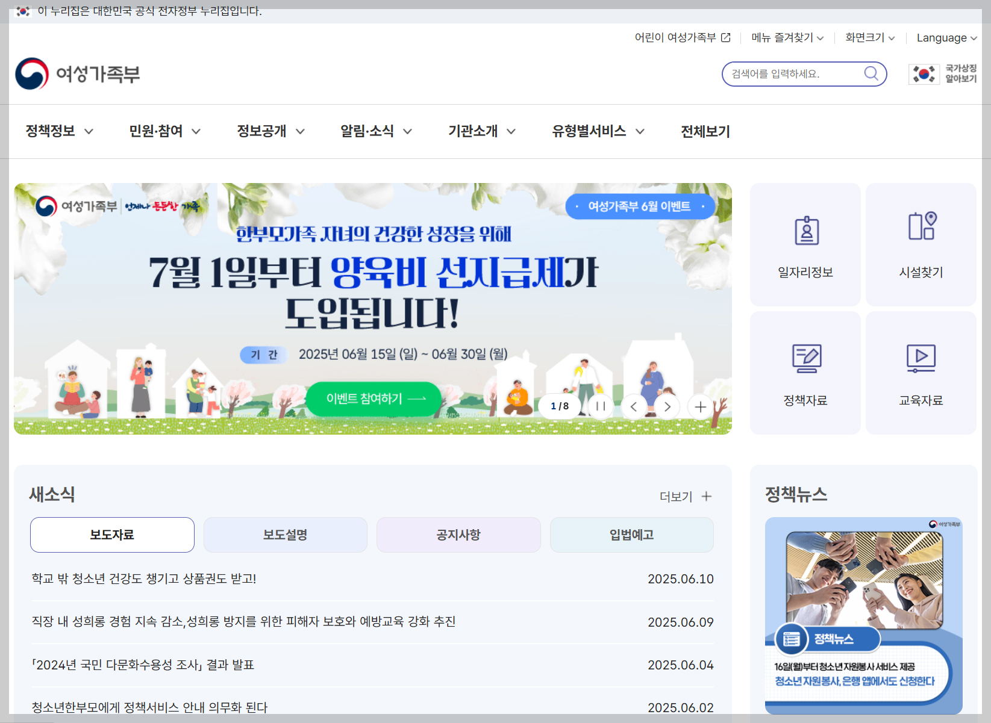Screen dimensions: 991x723
Task: Click the search magnifier icon
Action: pos(871,73)
